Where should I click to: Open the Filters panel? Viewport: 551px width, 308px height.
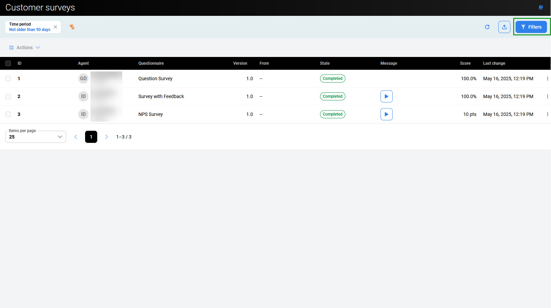pyautogui.click(x=531, y=27)
